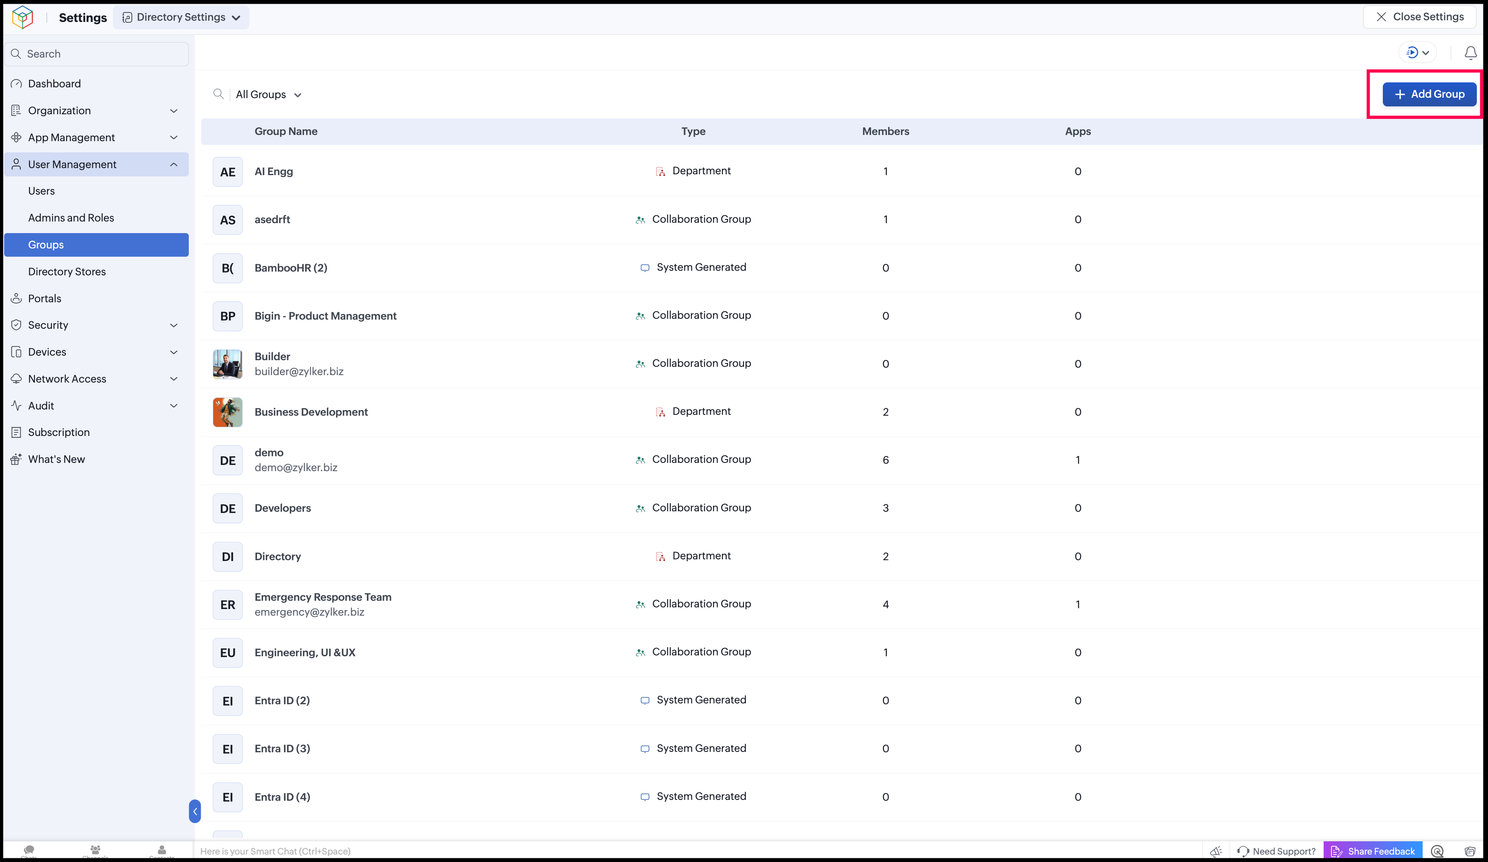Click the groups search magnifier icon

pos(219,94)
